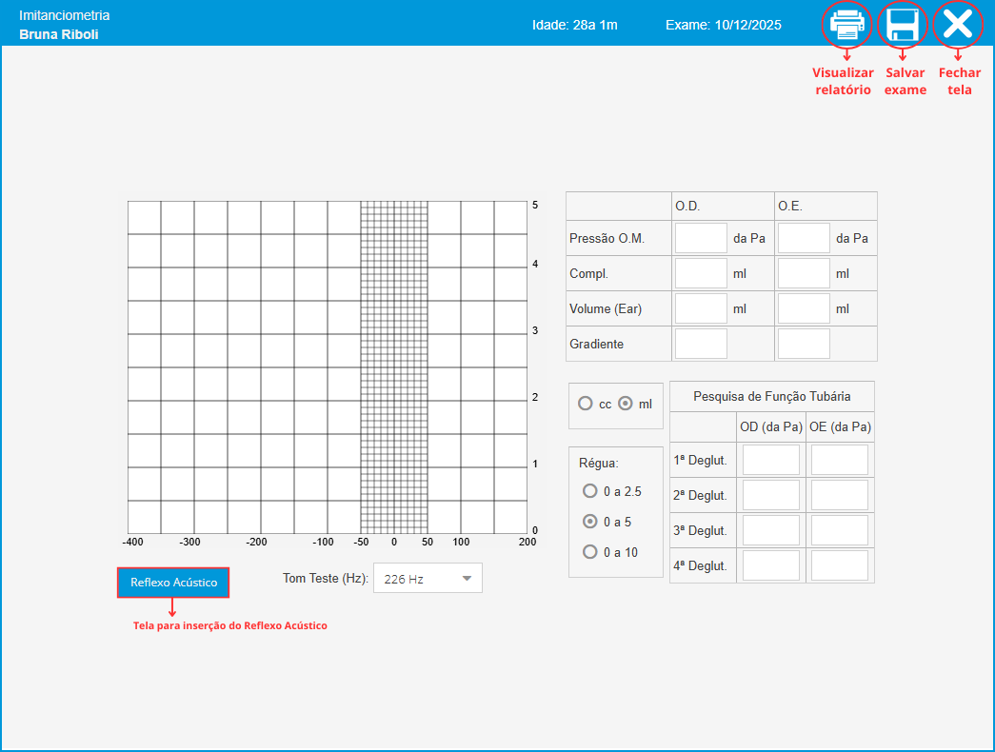Screen dimensions: 995x752
Task: Close the screen with the X icon
Action: [x=957, y=25]
